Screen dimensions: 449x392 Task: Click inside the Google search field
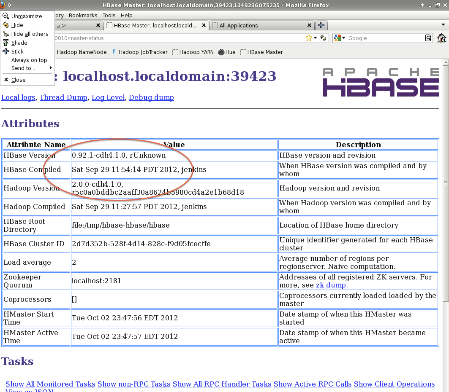point(385,38)
